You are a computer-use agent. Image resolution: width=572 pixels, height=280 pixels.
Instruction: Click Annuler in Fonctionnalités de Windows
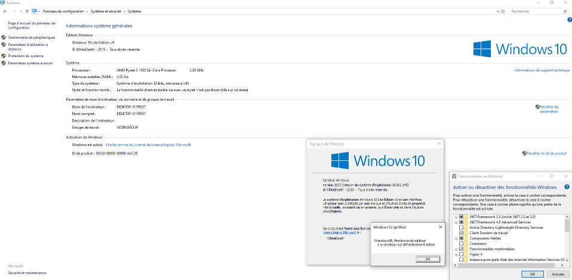point(558,274)
